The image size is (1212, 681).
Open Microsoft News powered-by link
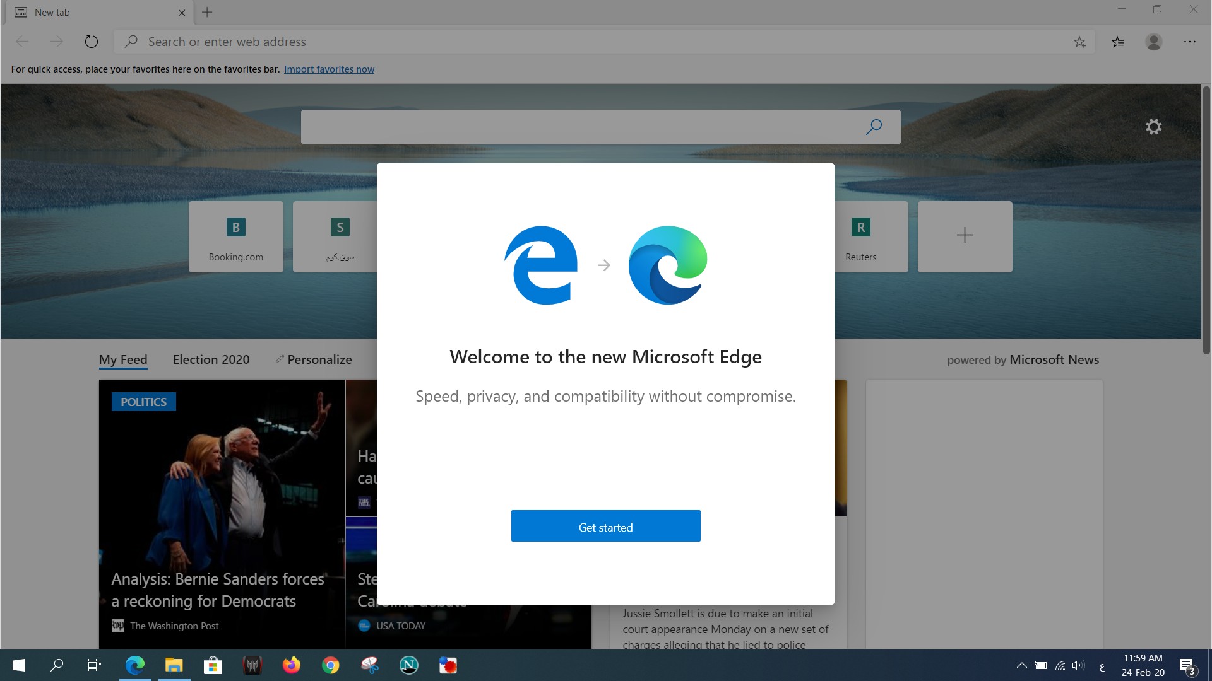pyautogui.click(x=1054, y=359)
